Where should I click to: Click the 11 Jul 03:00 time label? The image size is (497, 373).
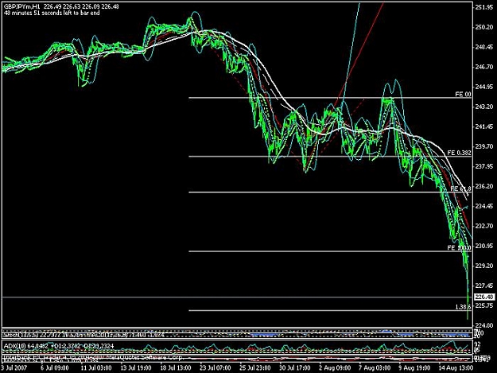(96, 368)
